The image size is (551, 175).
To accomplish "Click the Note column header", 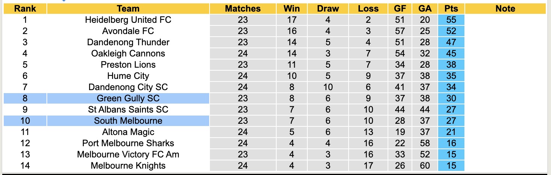I will coord(505,9).
